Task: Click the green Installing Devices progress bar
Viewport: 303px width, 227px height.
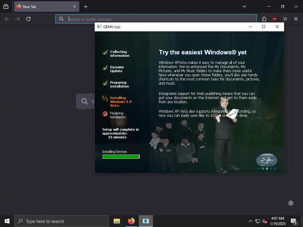Action: pyautogui.click(x=121, y=157)
